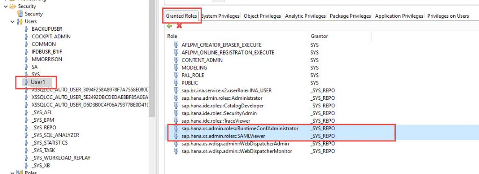The image size is (479, 174).
Task: Select the _SYS_TASK user
Action: [x=43, y=150]
